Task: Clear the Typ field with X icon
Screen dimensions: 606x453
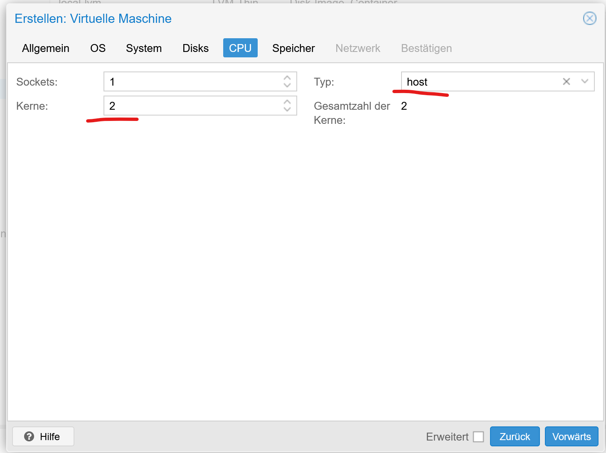Action: point(566,81)
